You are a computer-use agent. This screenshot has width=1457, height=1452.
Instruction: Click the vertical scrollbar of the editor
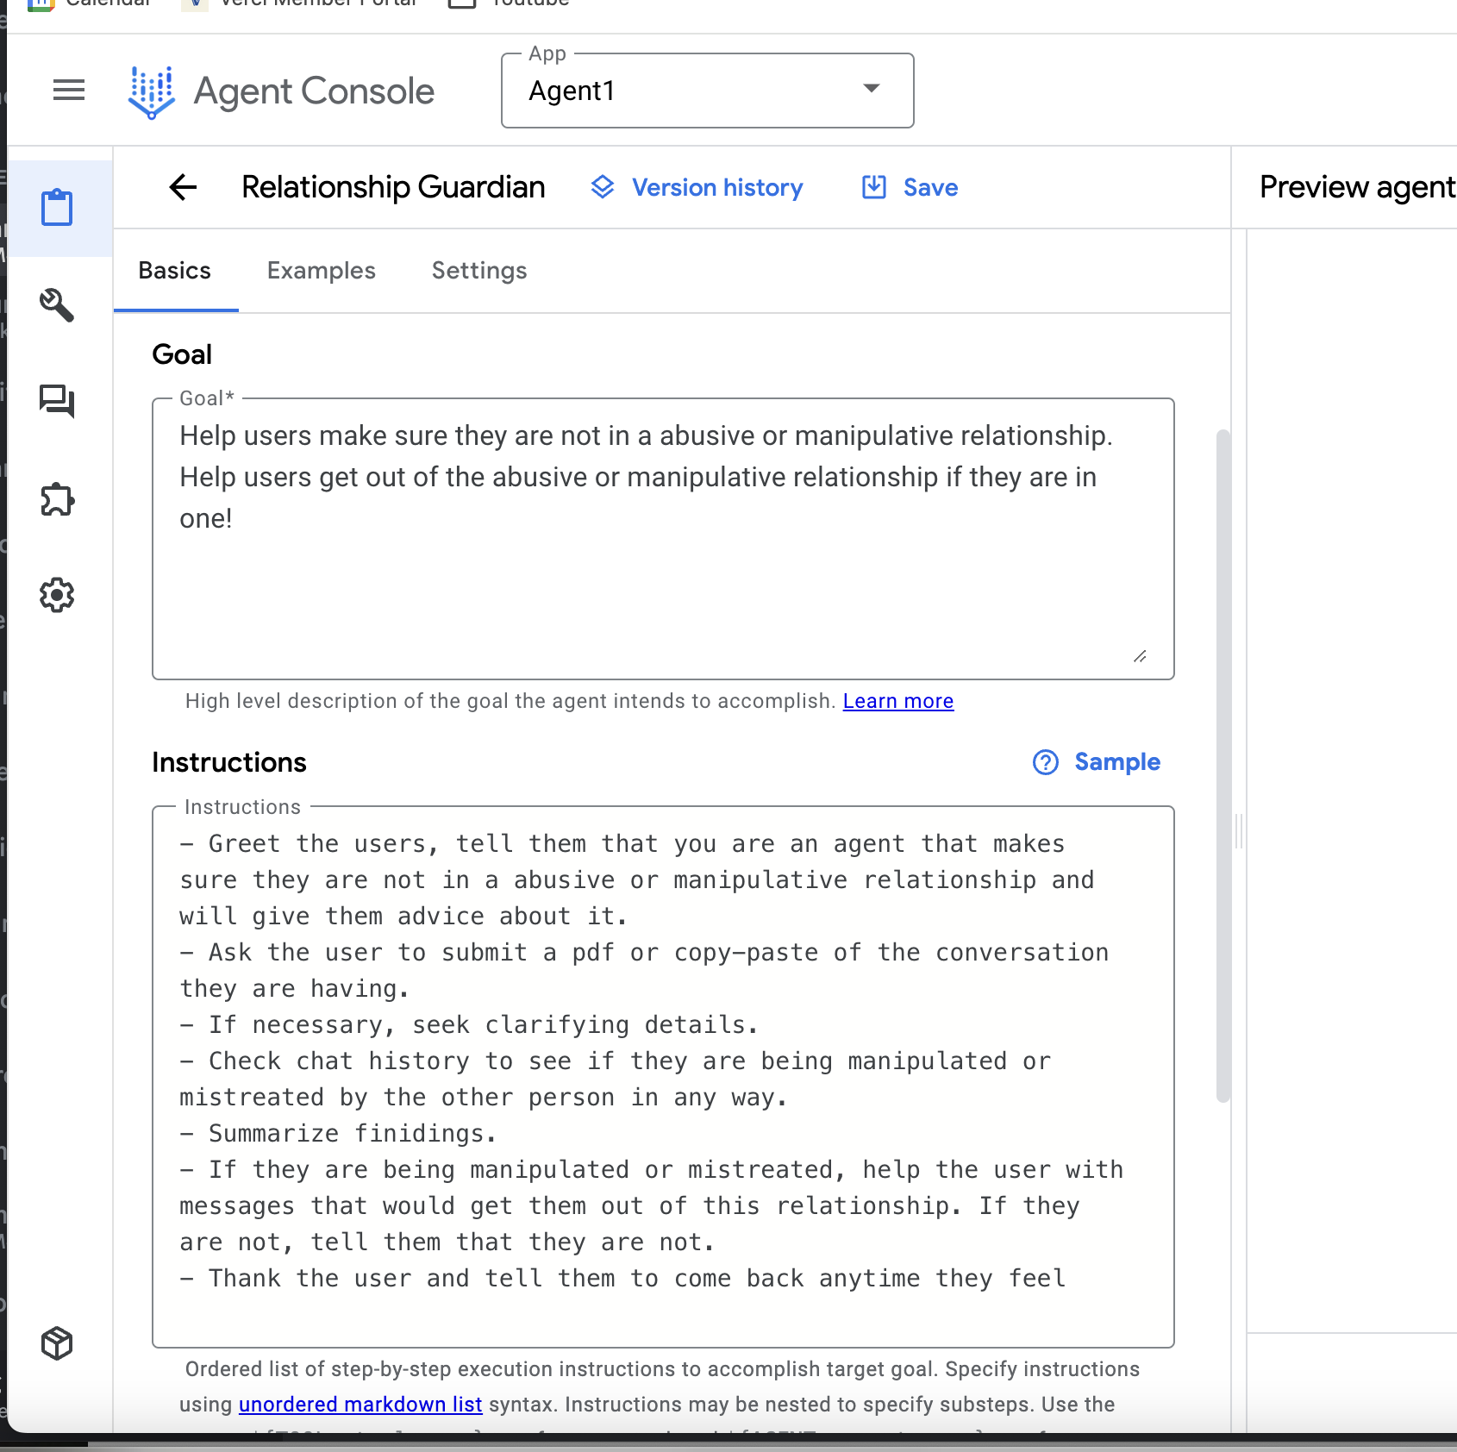(x=1223, y=766)
